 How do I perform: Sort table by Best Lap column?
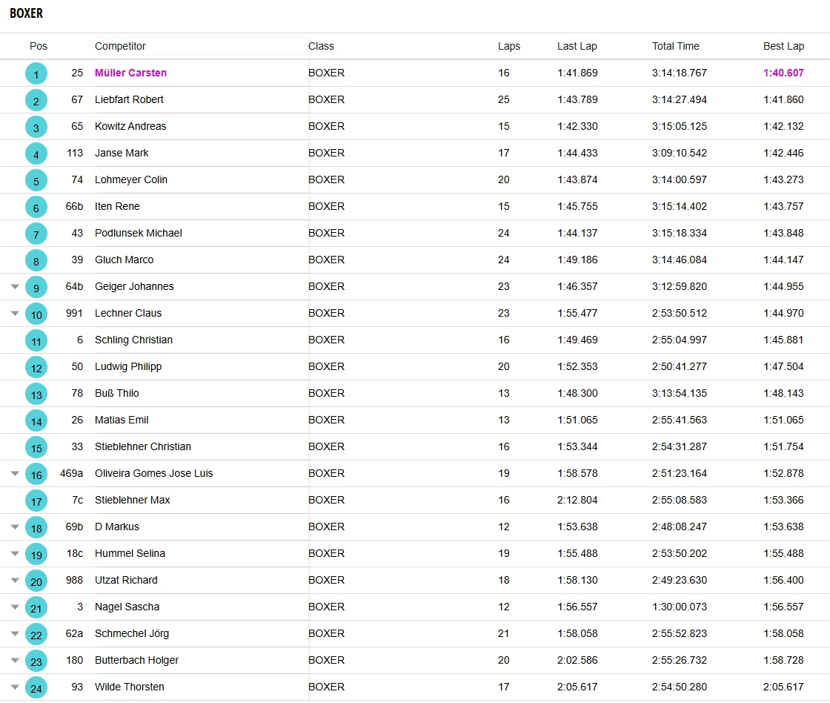pyautogui.click(x=783, y=46)
